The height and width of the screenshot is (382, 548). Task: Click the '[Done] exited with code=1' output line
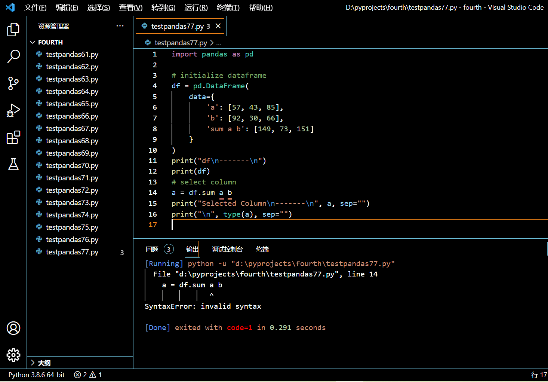[x=235, y=327]
